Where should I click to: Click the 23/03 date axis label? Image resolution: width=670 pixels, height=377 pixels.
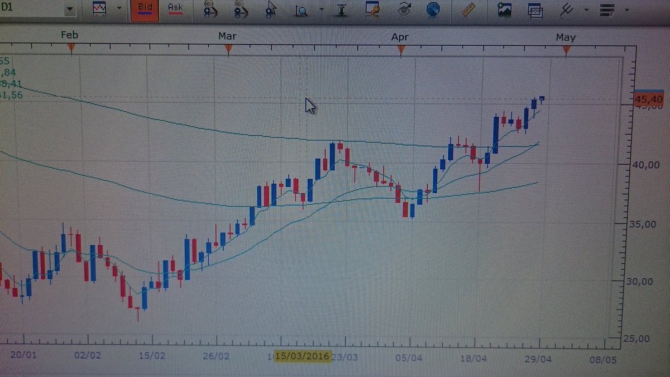point(346,356)
